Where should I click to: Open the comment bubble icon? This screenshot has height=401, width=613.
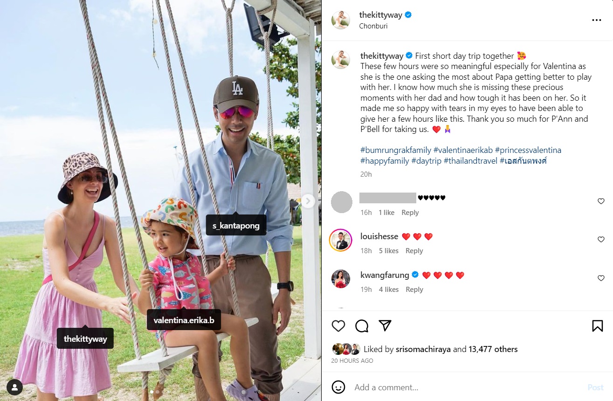click(362, 325)
